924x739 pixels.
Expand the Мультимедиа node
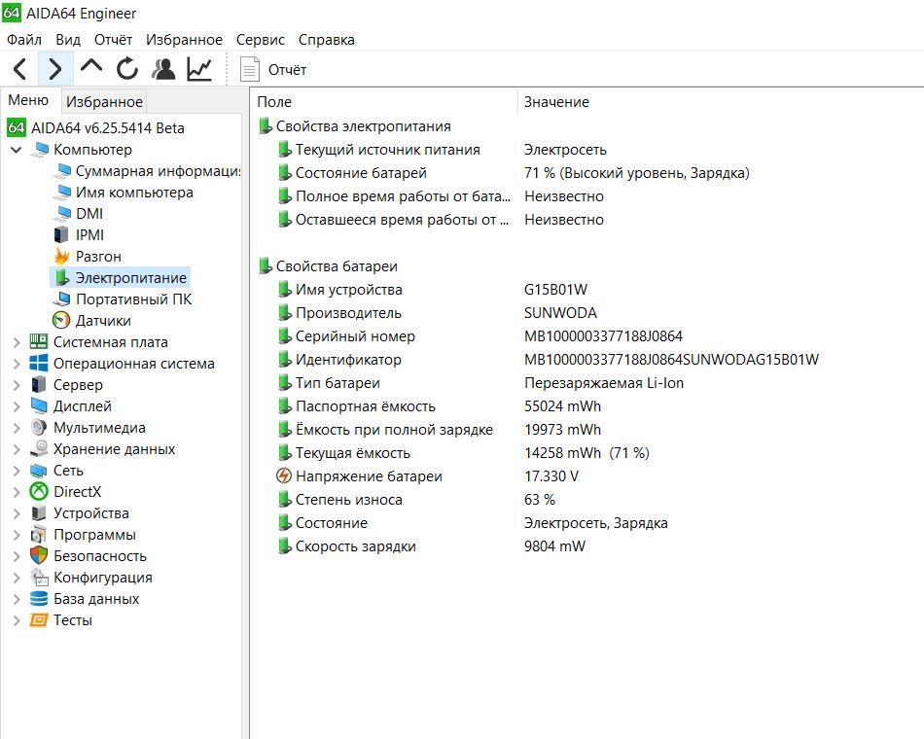coord(17,428)
